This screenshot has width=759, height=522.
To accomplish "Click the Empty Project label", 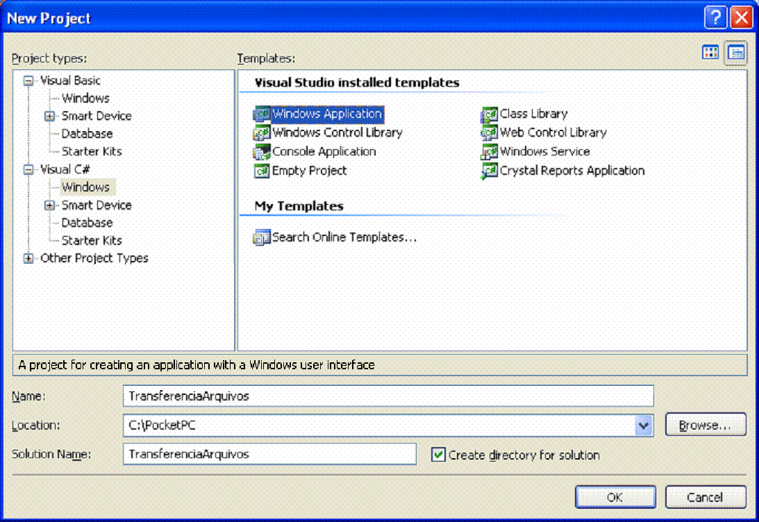I will click(309, 171).
